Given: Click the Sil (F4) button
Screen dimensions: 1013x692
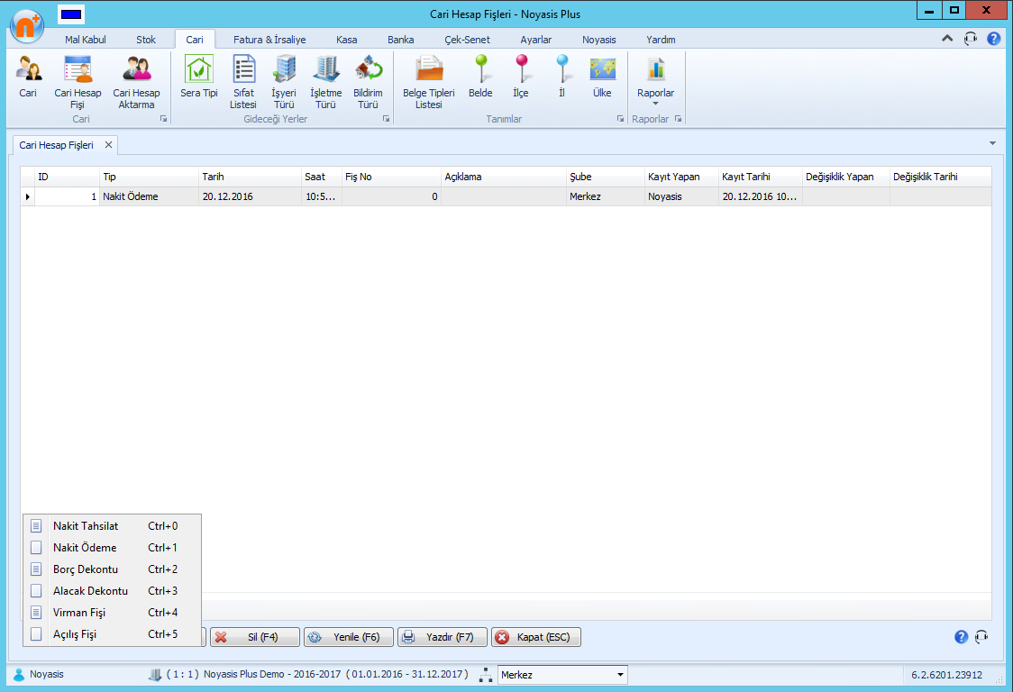Looking at the screenshot, I should [x=255, y=637].
